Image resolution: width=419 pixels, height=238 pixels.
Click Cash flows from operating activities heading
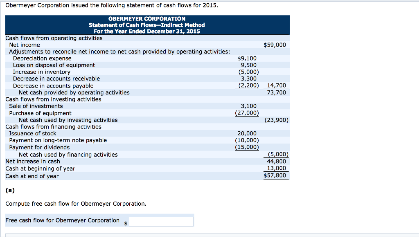(x=54, y=38)
